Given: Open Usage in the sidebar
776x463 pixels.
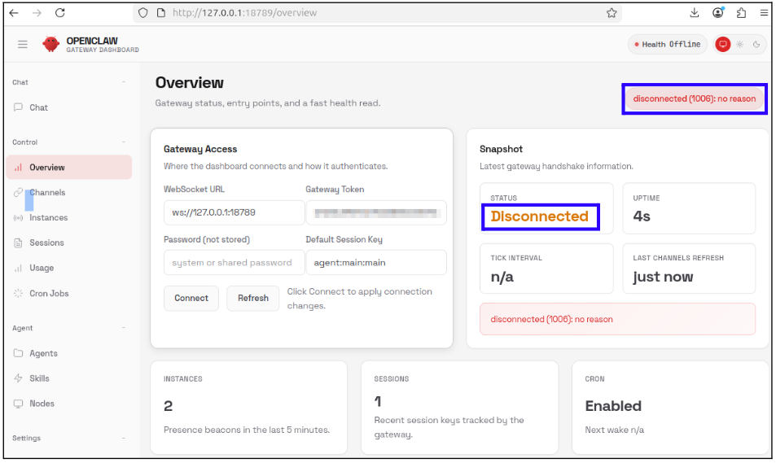Looking at the screenshot, I should click(69, 268).
